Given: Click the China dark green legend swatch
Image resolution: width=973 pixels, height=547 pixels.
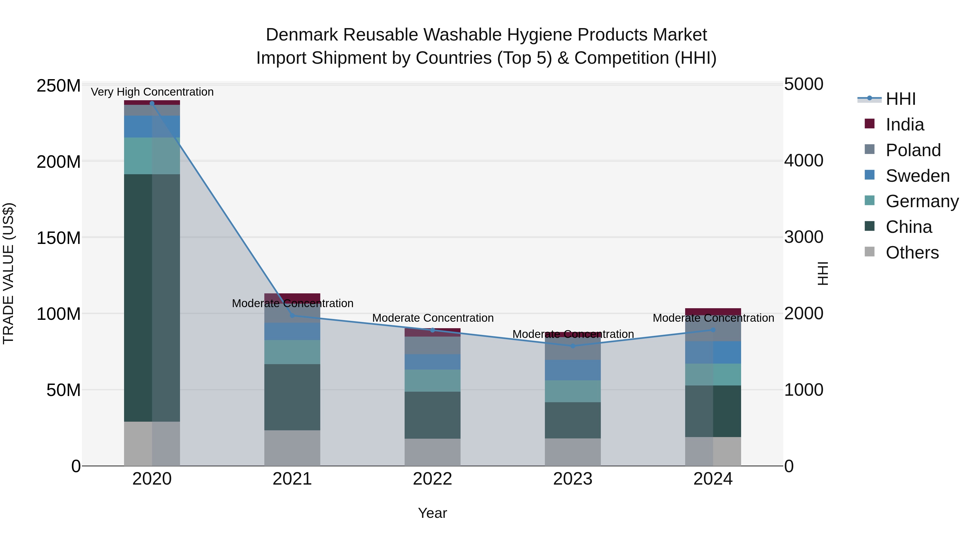Looking at the screenshot, I should [869, 226].
